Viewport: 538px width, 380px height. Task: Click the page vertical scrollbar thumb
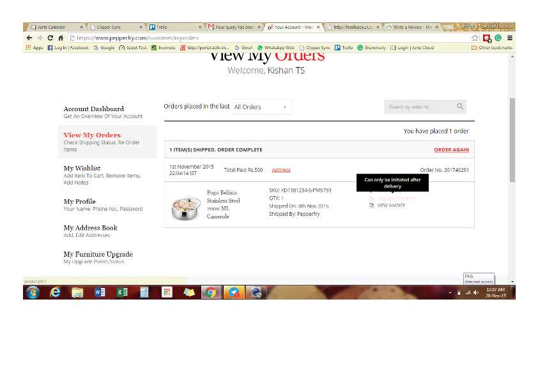(x=512, y=140)
